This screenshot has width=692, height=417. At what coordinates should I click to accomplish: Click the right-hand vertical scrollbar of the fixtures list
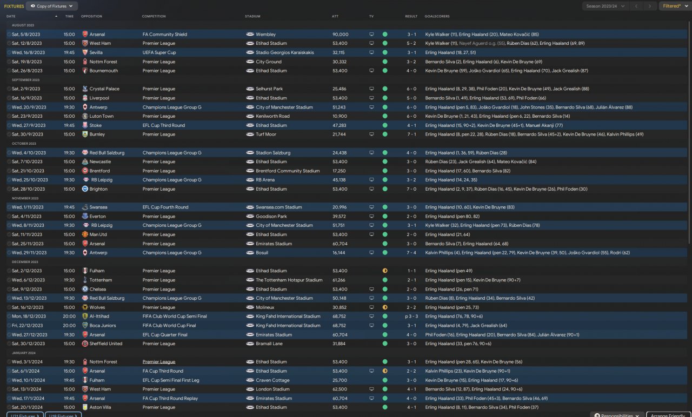coord(689,132)
